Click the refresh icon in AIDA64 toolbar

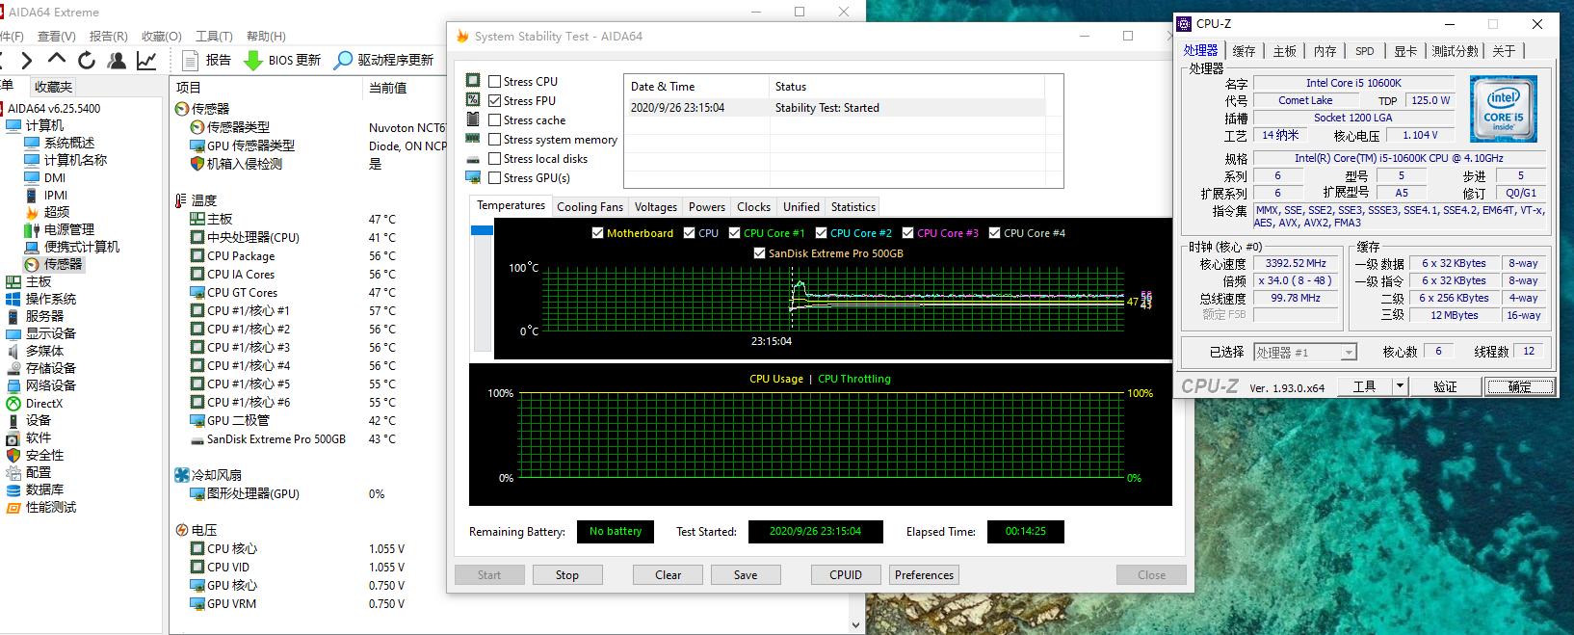tap(87, 61)
